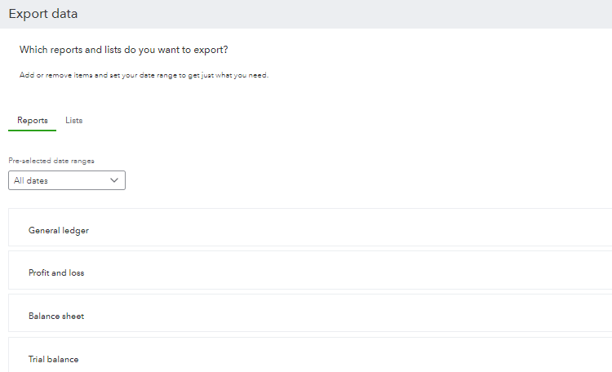Click the chevron arrow in the date range box
612x372 pixels.
(114, 180)
